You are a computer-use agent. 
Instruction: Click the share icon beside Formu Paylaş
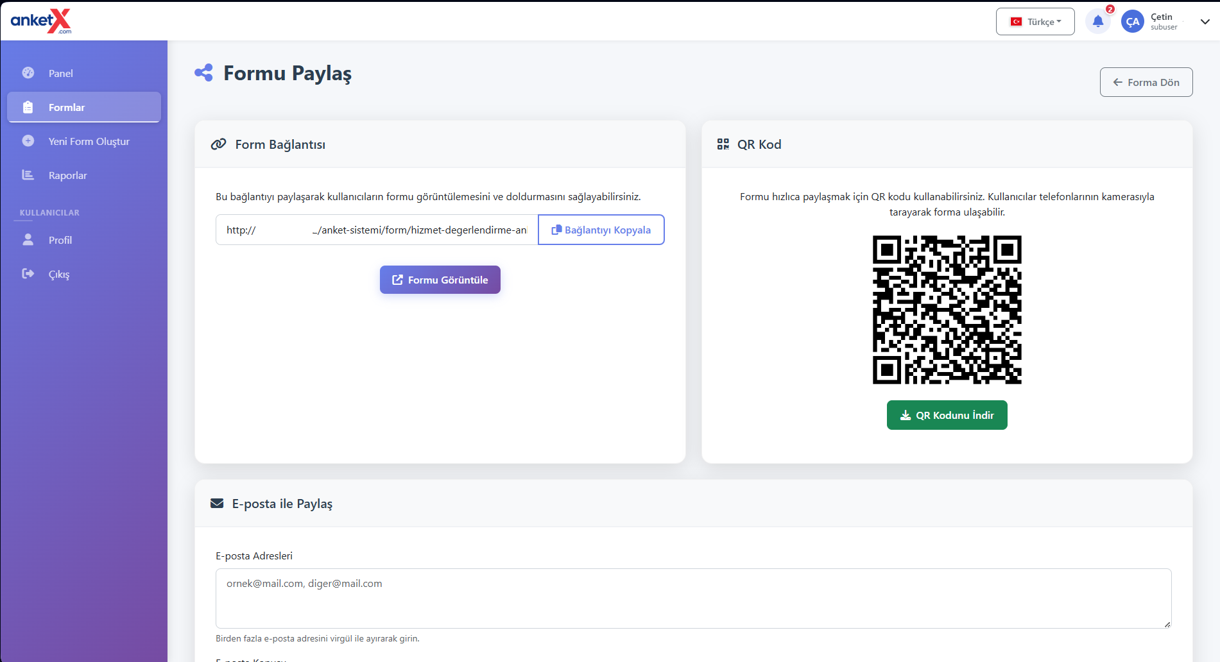[203, 73]
